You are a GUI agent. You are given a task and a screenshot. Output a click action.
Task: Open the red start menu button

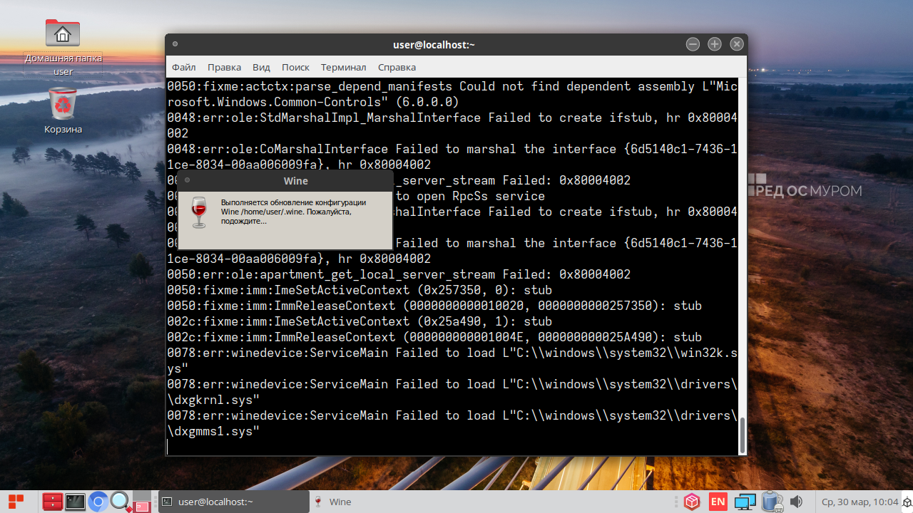16,502
